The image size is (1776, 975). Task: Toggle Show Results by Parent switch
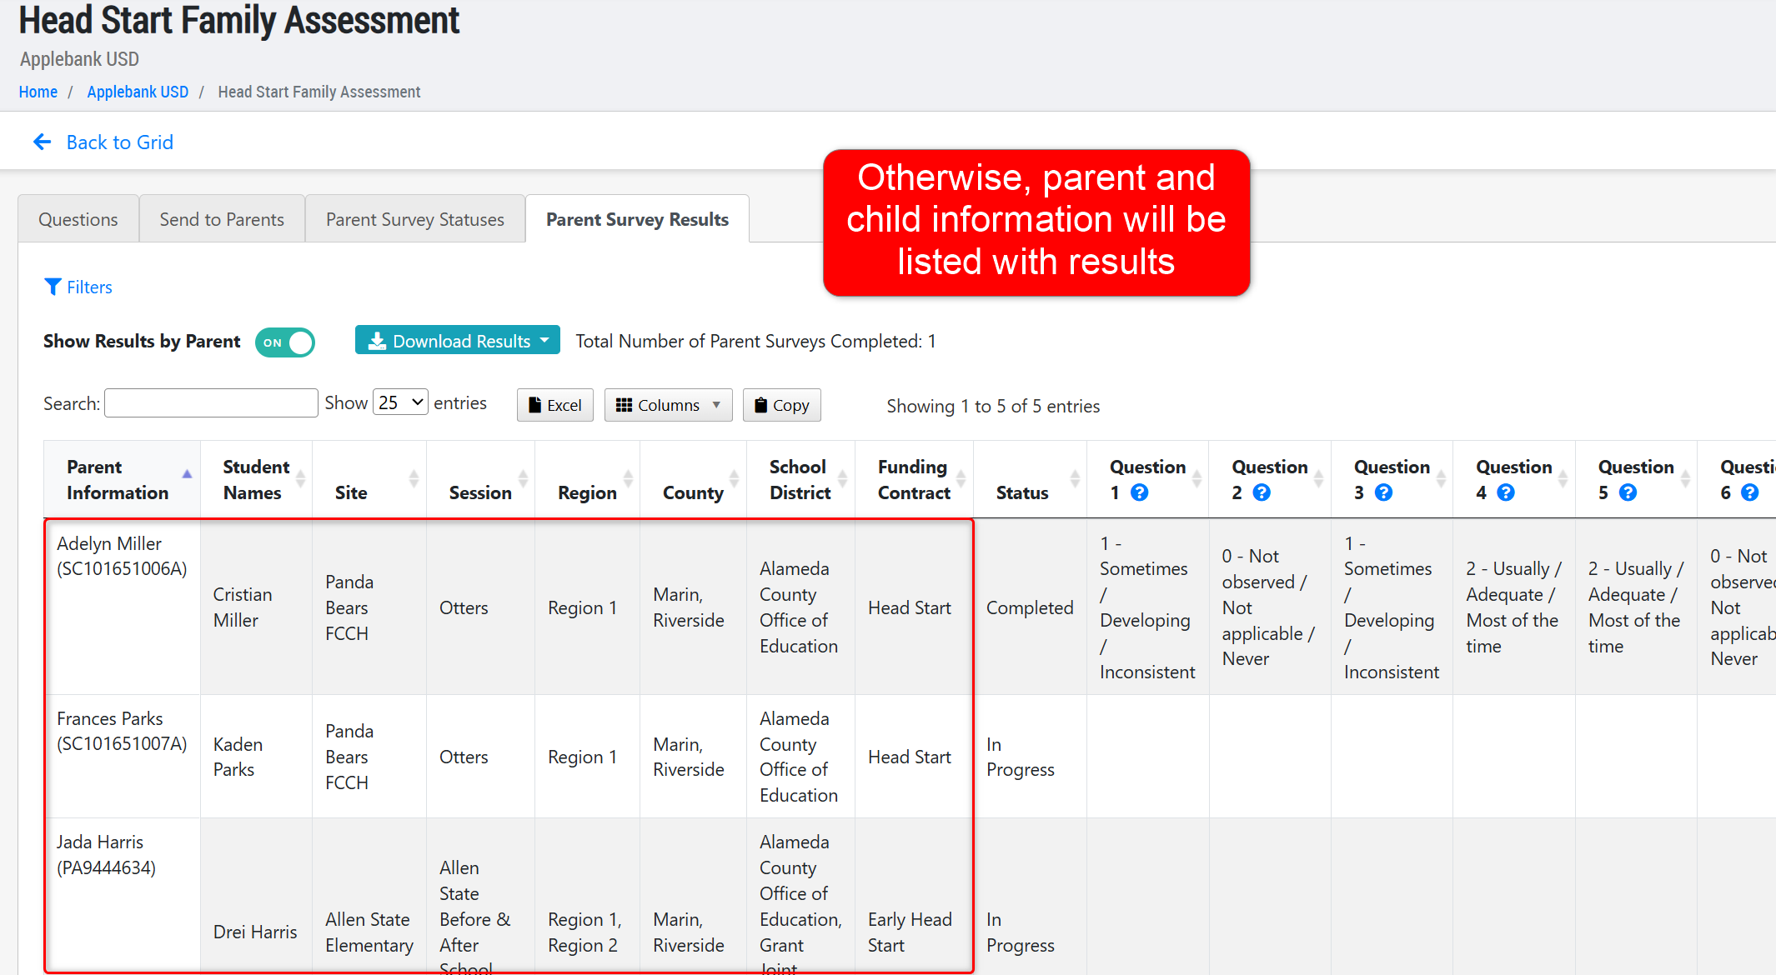(x=285, y=342)
